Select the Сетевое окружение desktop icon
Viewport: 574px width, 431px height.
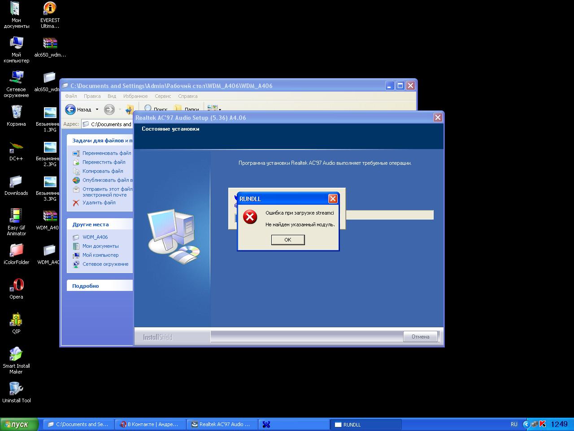[x=16, y=84]
